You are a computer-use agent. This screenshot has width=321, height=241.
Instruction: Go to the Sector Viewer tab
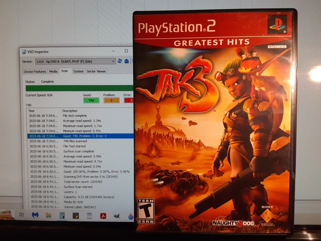coord(96,71)
